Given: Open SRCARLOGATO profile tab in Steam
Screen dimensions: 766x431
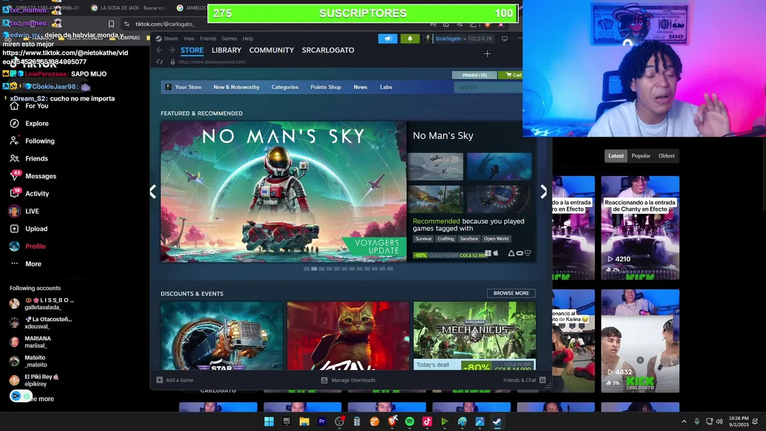Looking at the screenshot, I should pyautogui.click(x=328, y=50).
